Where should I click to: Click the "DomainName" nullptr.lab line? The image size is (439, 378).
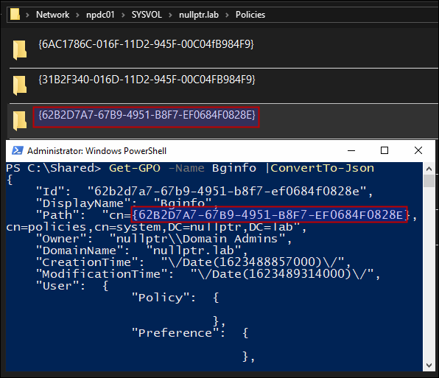coord(141,251)
